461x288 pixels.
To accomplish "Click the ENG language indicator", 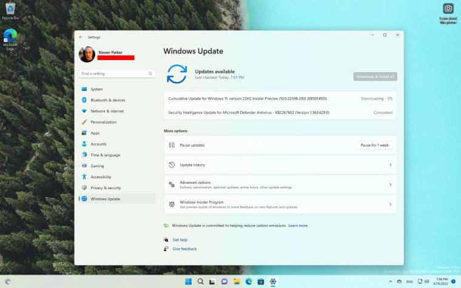I will point(409,281).
